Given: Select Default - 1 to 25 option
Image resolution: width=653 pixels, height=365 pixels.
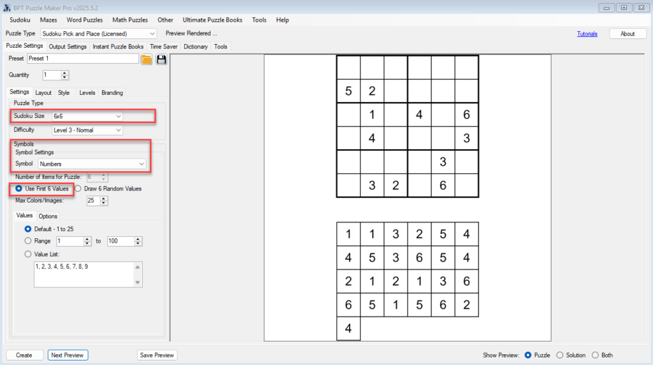Looking at the screenshot, I should pos(28,229).
